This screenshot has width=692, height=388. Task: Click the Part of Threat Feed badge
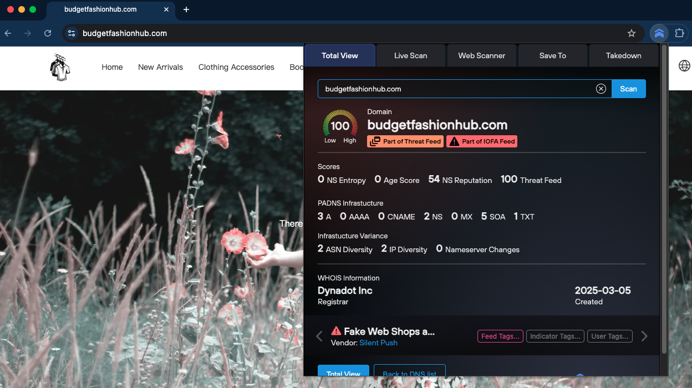coord(405,141)
